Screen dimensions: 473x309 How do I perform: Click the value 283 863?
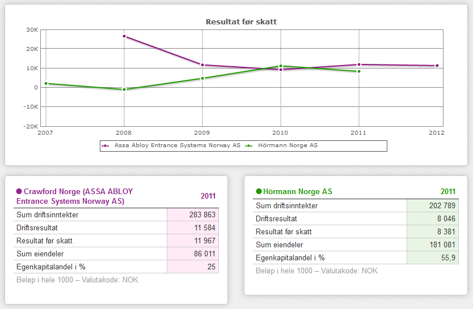pos(202,214)
